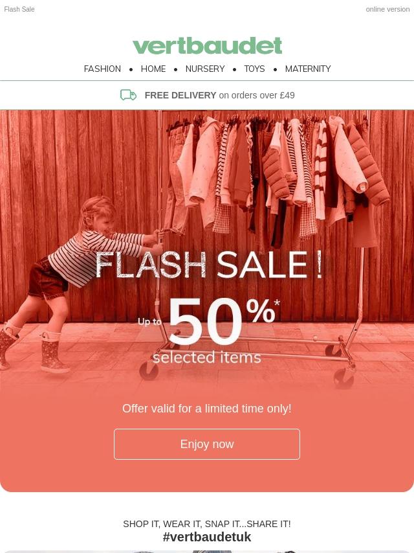Open the TOYS category
The height and width of the screenshot is (553, 414).
pyautogui.click(x=254, y=69)
